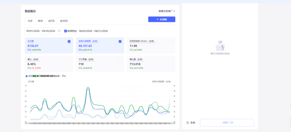Viewport: 291px width, 132px height.
Task: Click the plus icon on 去创建 button
Action: coord(158,19)
